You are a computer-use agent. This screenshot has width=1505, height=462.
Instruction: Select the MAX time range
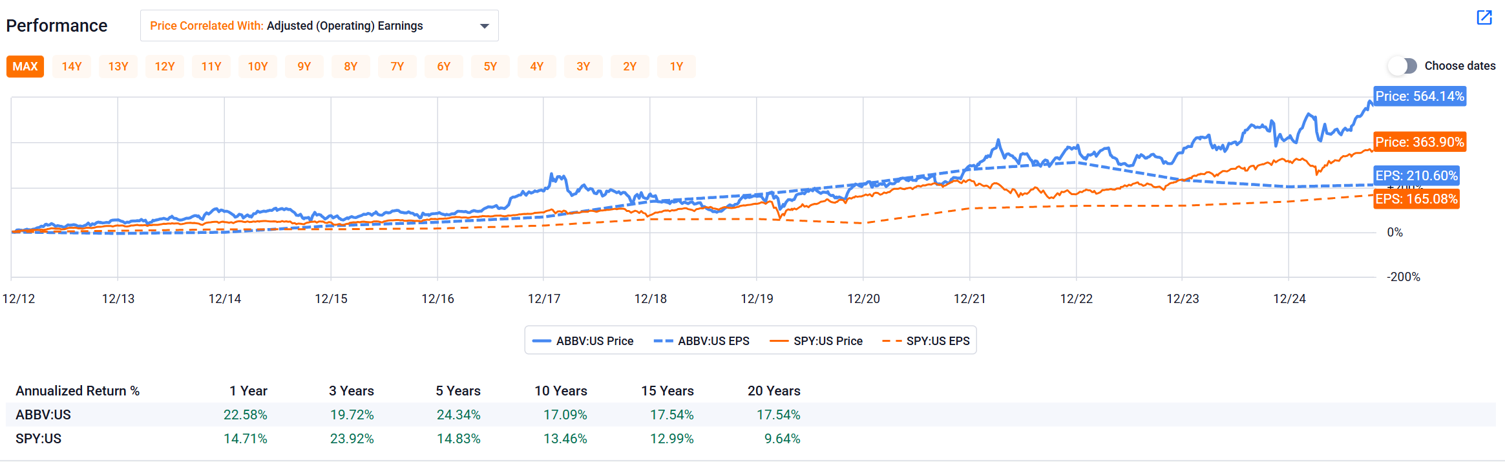[25, 67]
